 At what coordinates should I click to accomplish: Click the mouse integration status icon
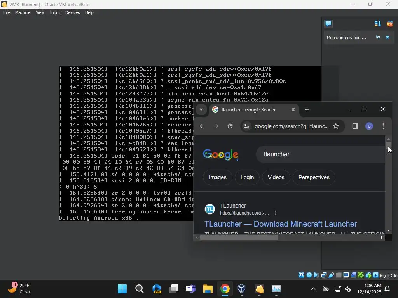point(368,275)
